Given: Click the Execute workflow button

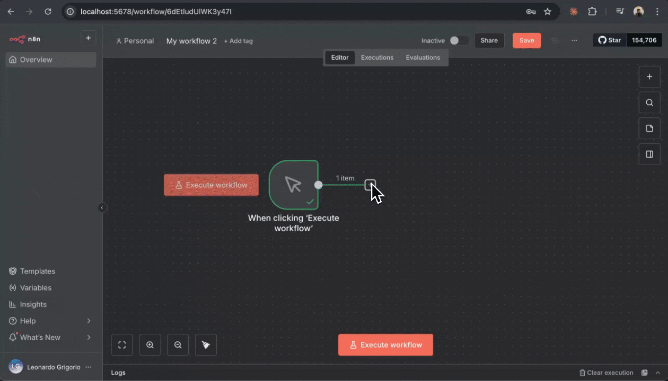Looking at the screenshot, I should 385,344.
